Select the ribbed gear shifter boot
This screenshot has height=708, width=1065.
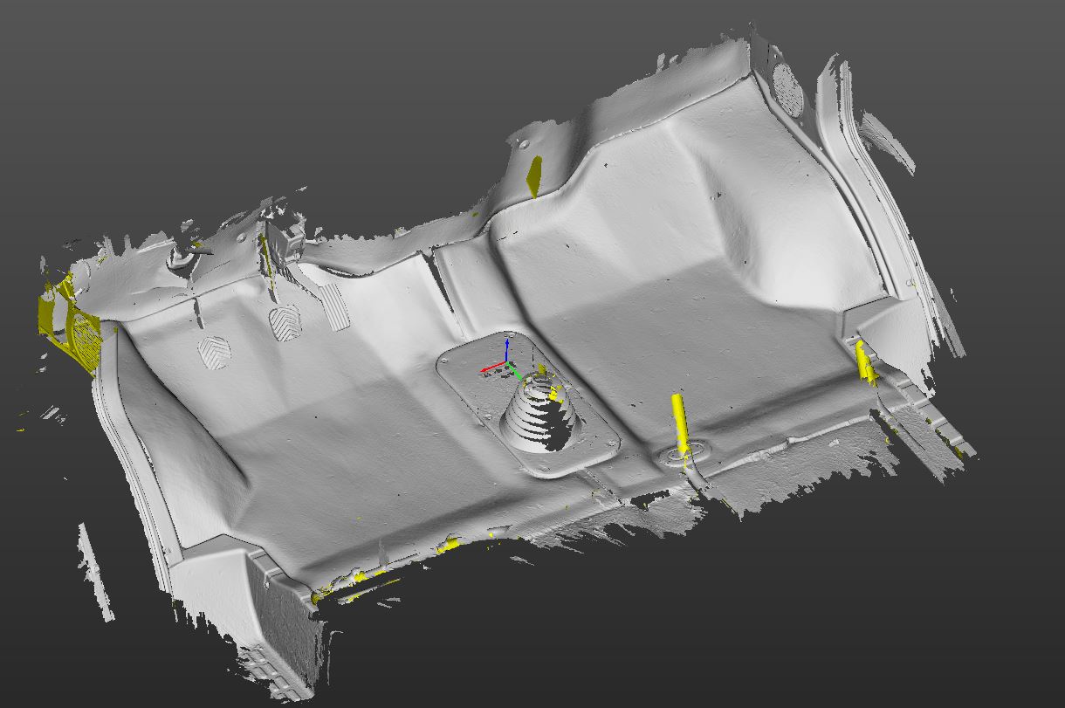tap(541, 412)
